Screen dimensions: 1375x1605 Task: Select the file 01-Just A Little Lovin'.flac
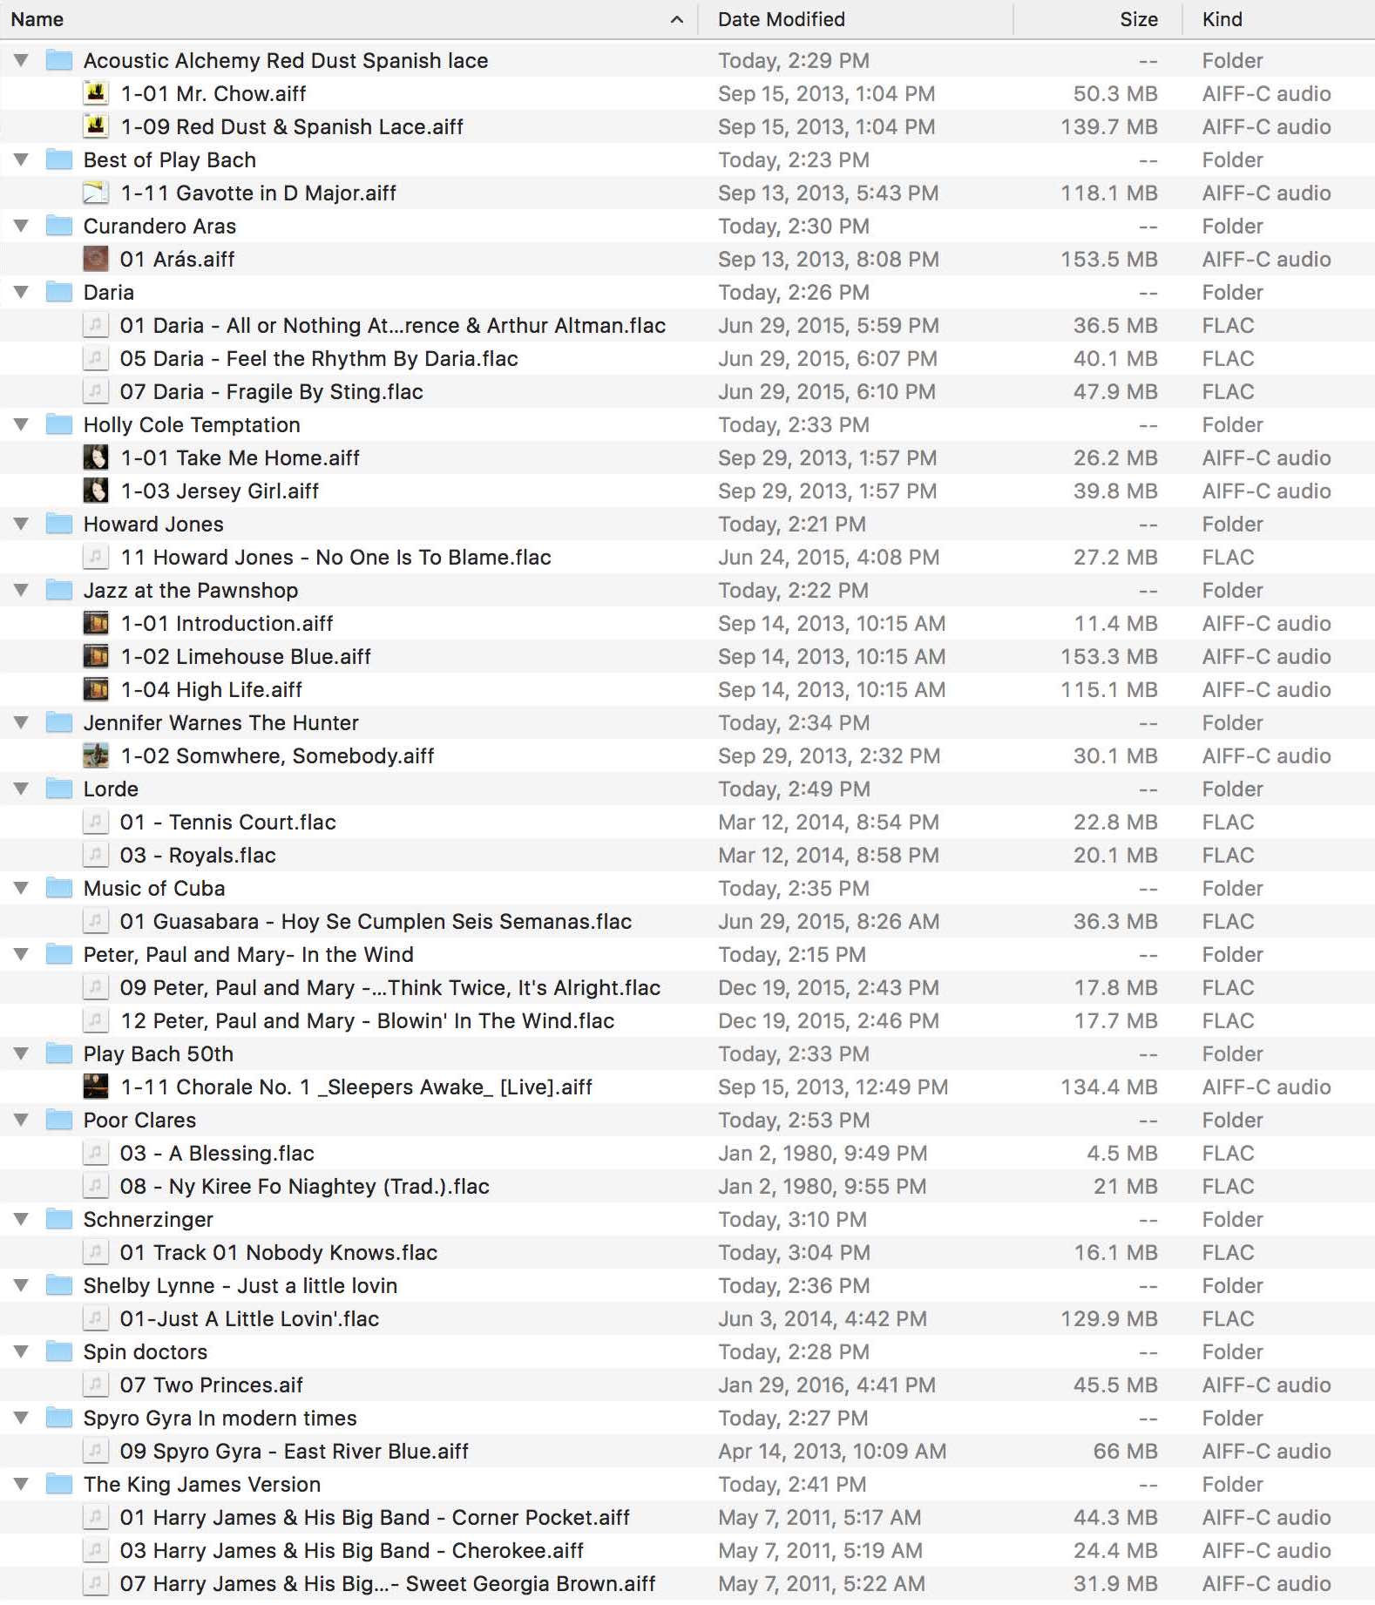click(x=687, y=1318)
